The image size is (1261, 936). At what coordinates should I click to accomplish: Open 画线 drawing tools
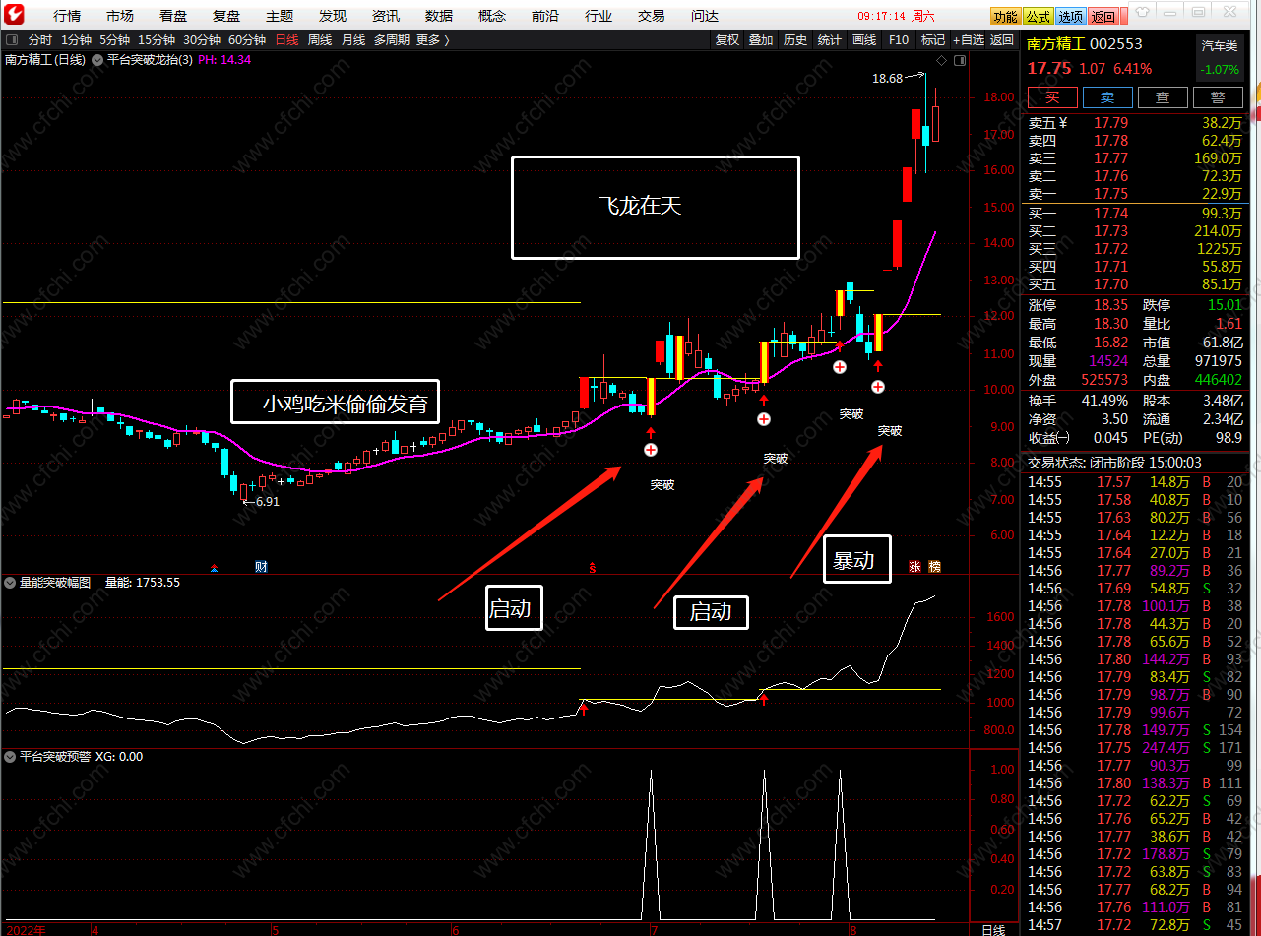(x=864, y=40)
